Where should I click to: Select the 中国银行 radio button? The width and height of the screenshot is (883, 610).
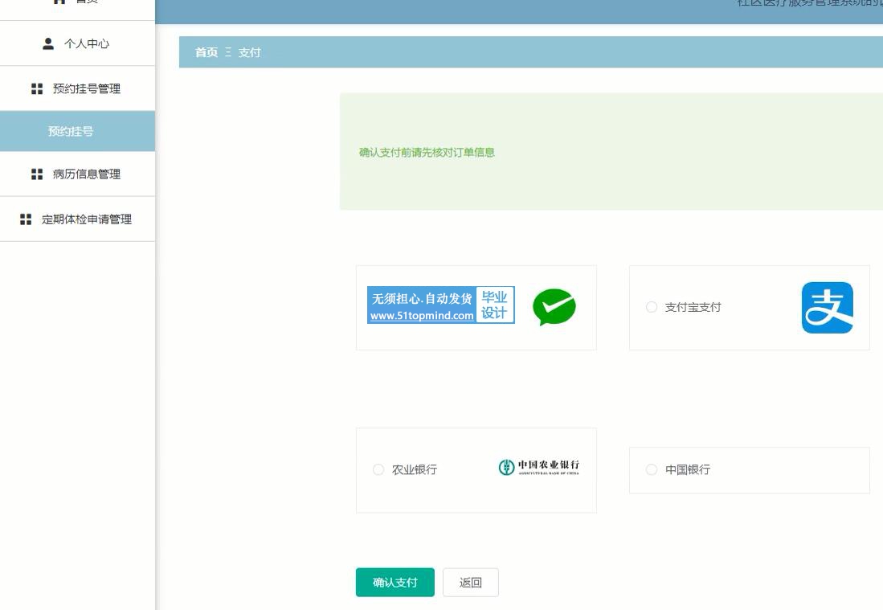[652, 469]
